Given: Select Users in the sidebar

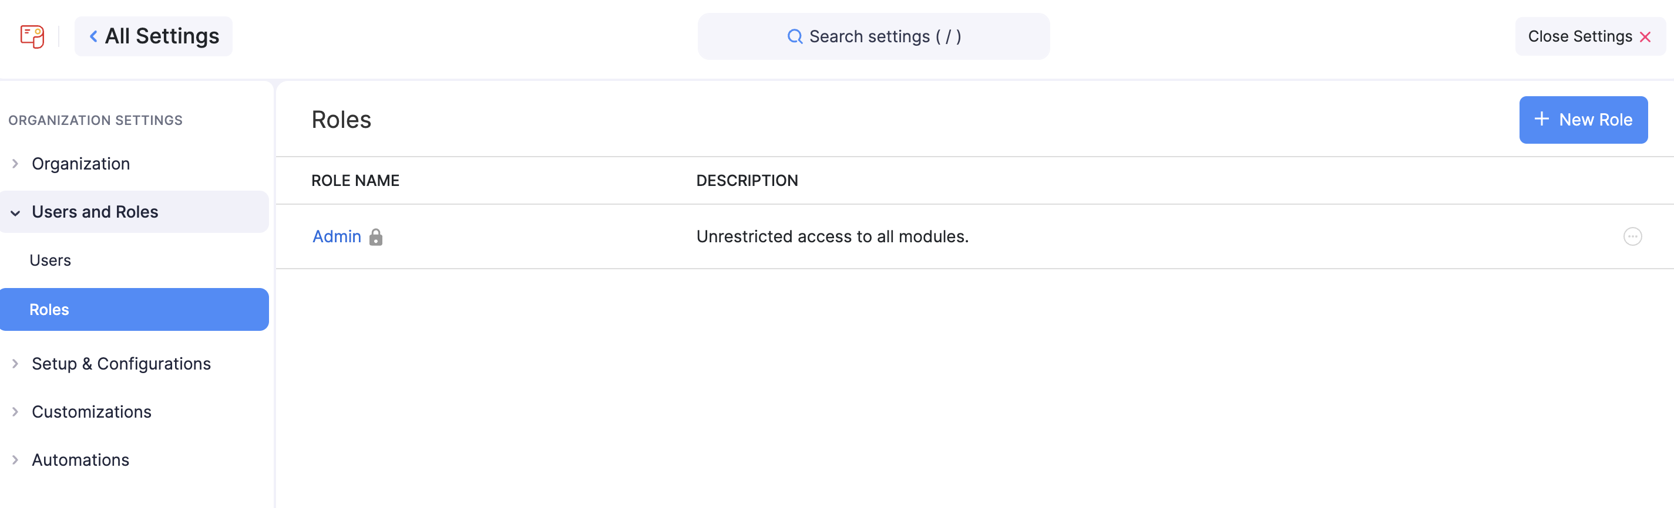Looking at the screenshot, I should 50,259.
